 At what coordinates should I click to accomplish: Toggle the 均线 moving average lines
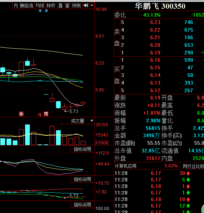coord(40,6)
